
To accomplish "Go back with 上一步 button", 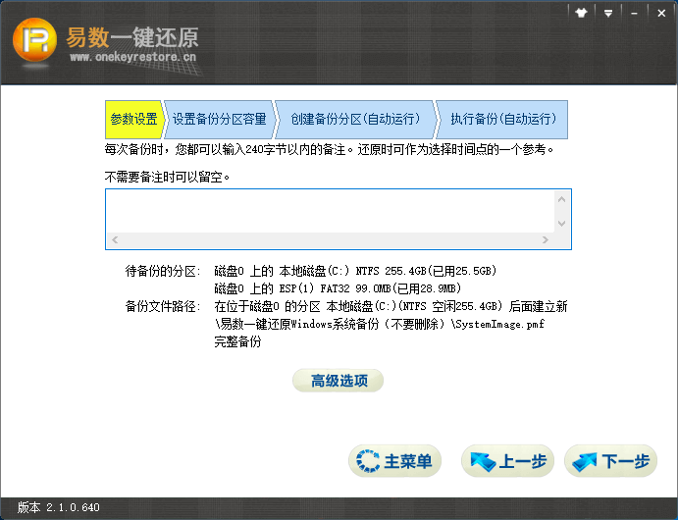I will coord(507,461).
